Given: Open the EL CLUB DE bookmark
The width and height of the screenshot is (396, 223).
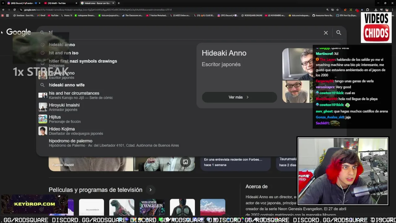Looking at the screenshot, I should pos(204,15).
